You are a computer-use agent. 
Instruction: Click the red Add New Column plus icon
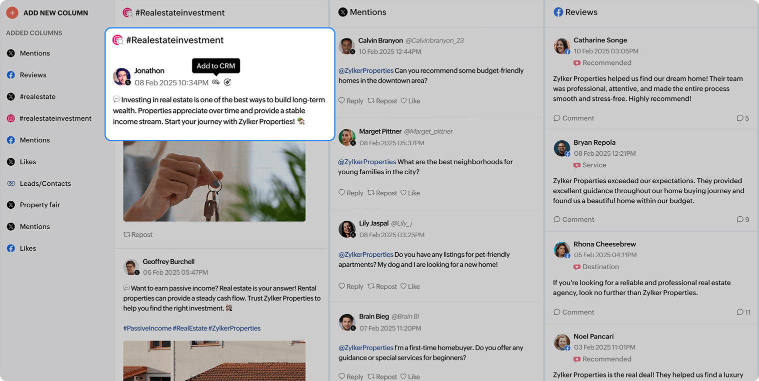click(12, 13)
